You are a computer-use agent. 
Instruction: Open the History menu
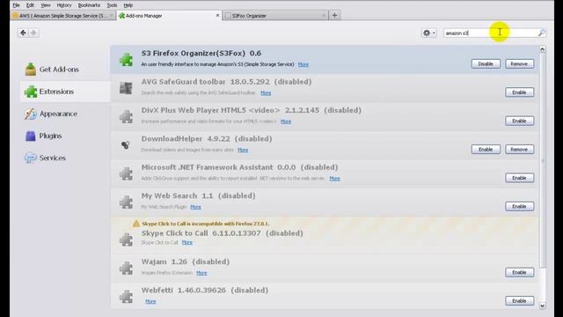pyautogui.click(x=64, y=5)
